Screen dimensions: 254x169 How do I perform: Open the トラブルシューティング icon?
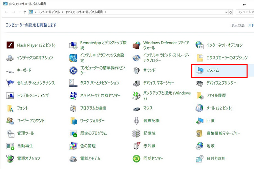[10, 96]
